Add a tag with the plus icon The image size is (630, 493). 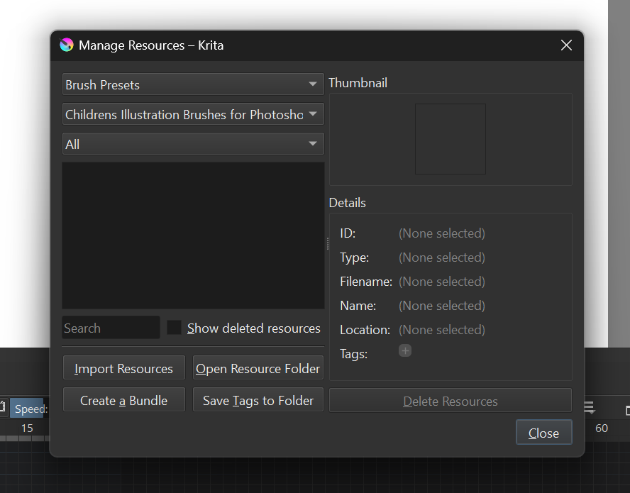tap(404, 351)
